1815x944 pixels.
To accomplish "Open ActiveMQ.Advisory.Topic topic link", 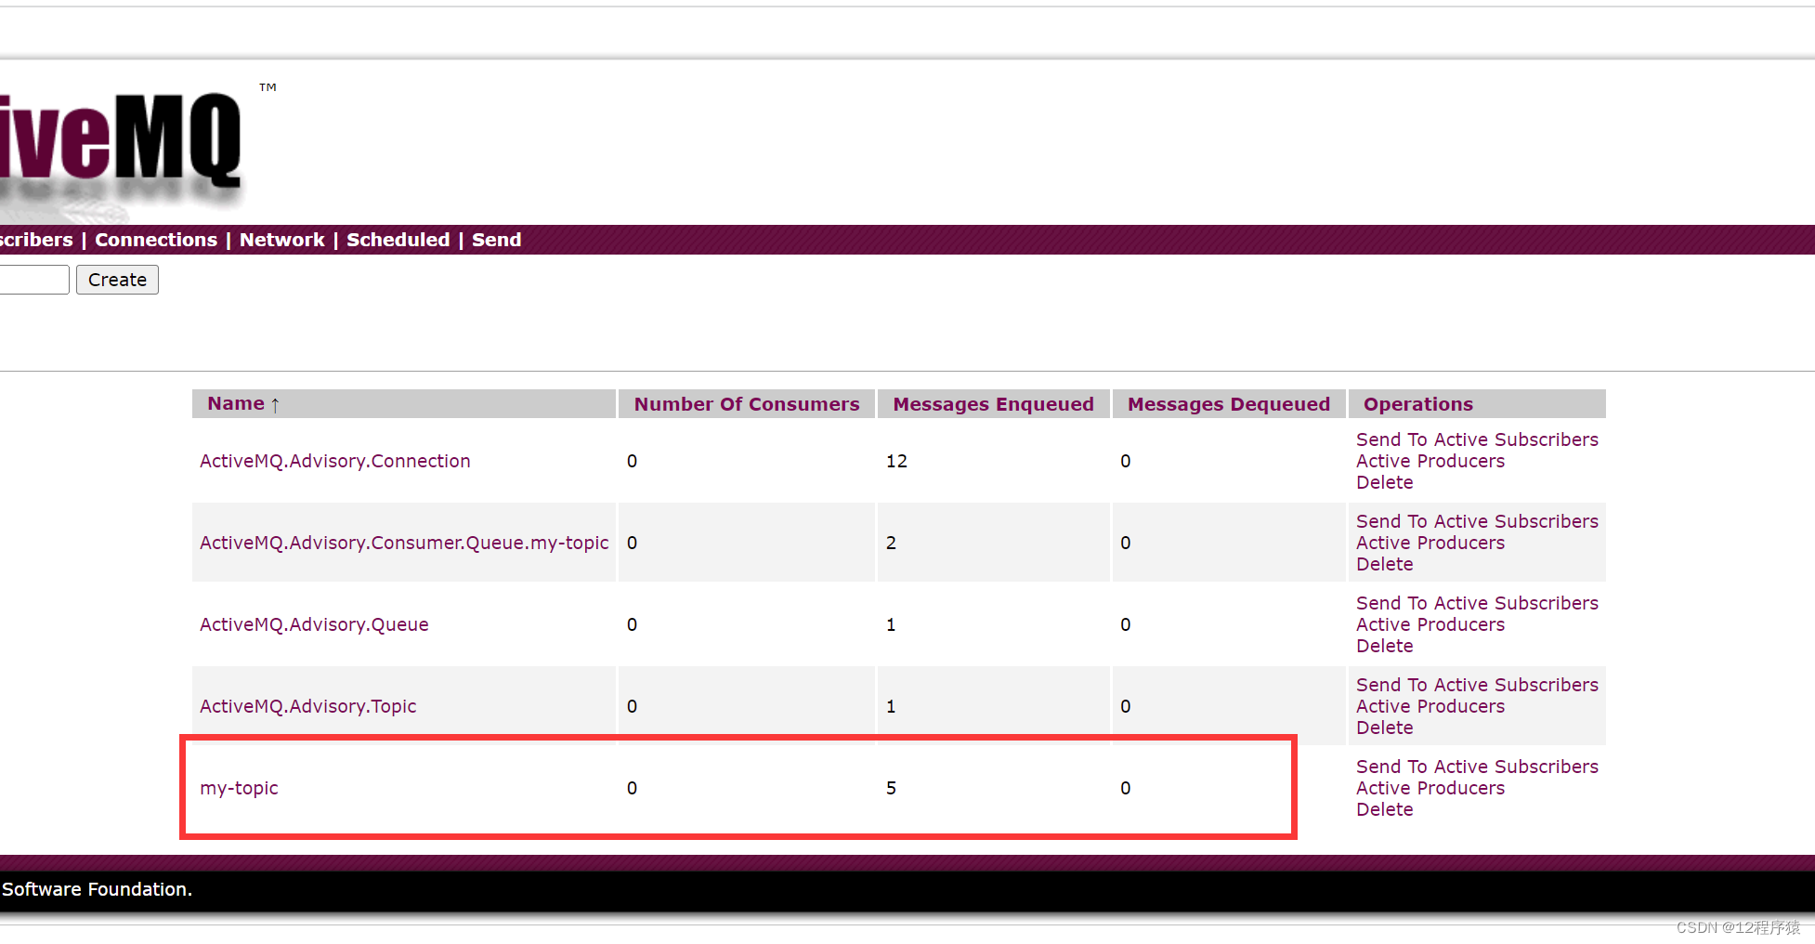I will 308,706.
